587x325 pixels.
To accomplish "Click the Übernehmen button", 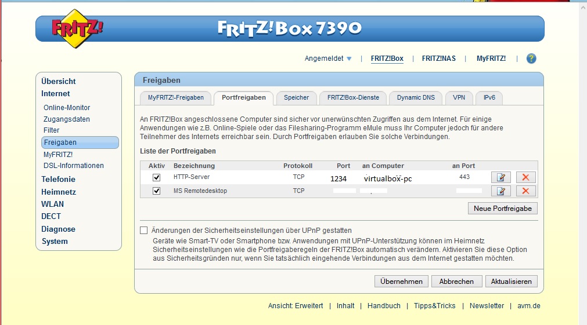I will point(401,282).
